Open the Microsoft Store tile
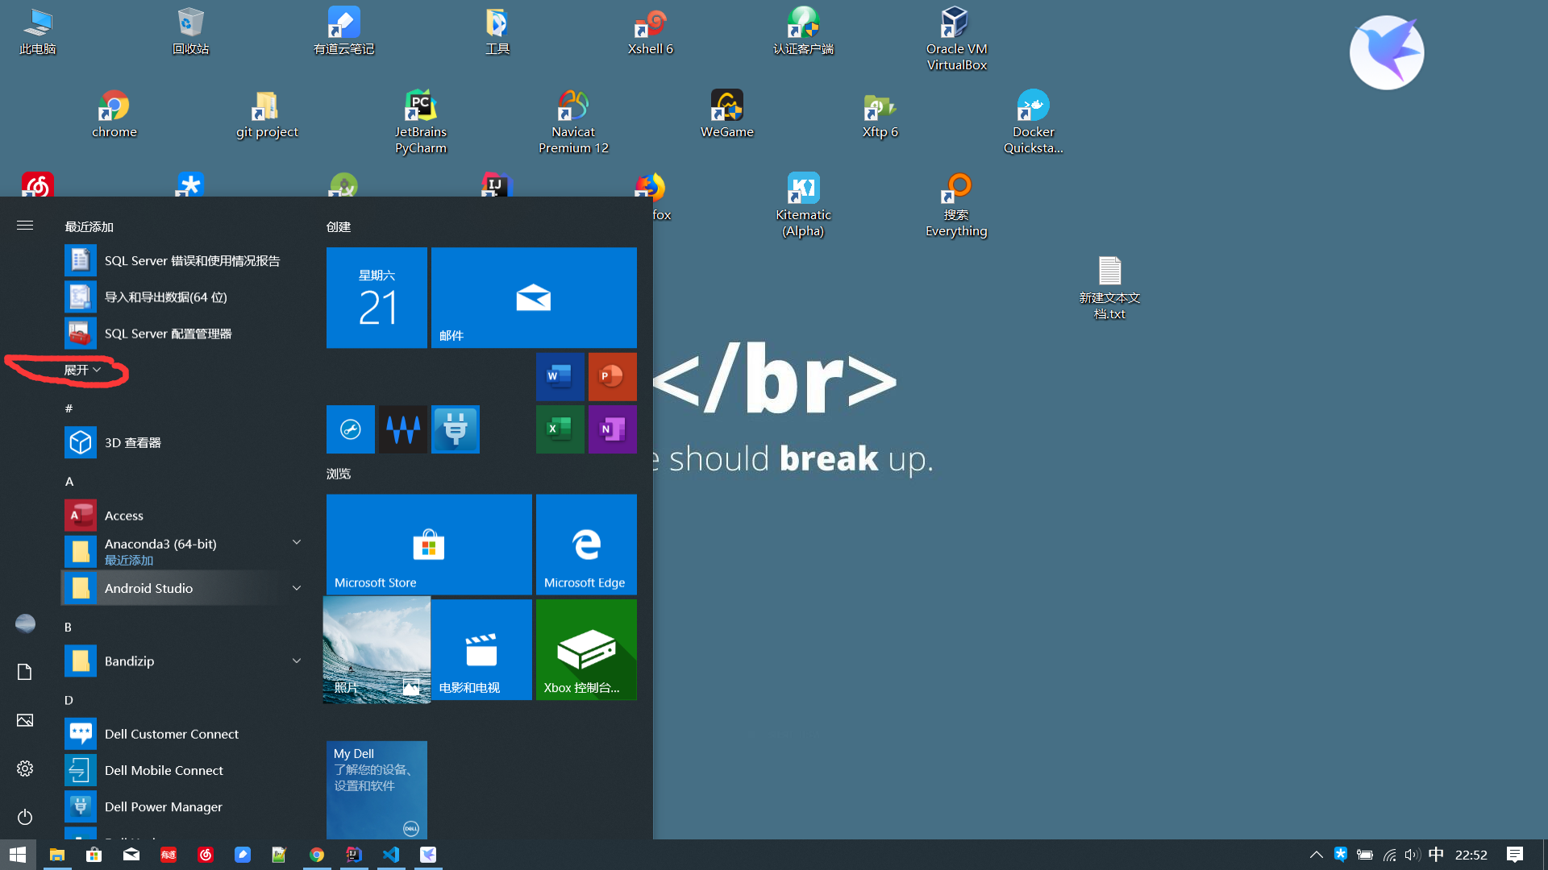1548x870 pixels. point(429,545)
